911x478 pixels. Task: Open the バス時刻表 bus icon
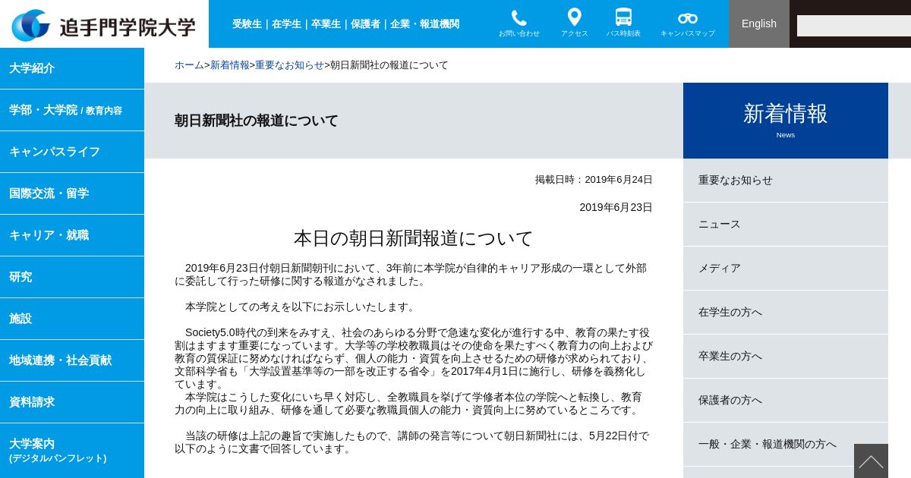pyautogui.click(x=623, y=24)
